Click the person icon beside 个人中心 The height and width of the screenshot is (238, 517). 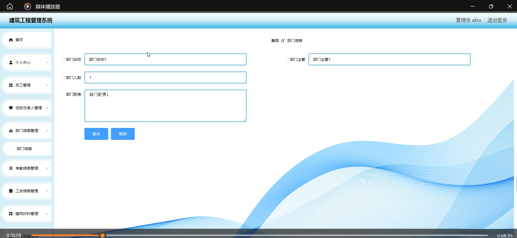[x=11, y=62]
